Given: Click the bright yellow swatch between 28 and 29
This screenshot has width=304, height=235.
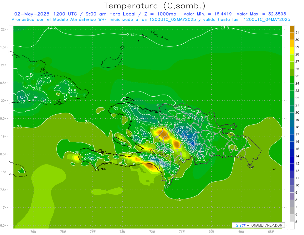Looking at the screenshot, I should coord(292,51).
